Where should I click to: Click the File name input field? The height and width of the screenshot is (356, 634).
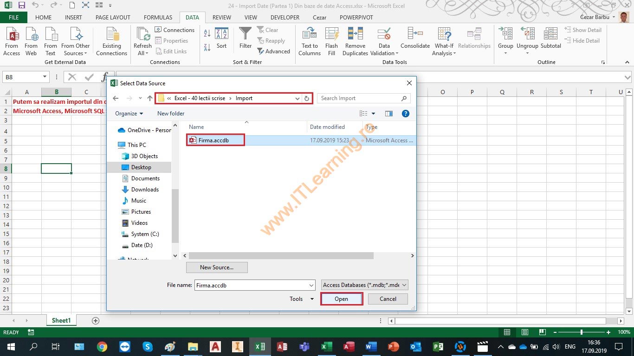pyautogui.click(x=255, y=285)
